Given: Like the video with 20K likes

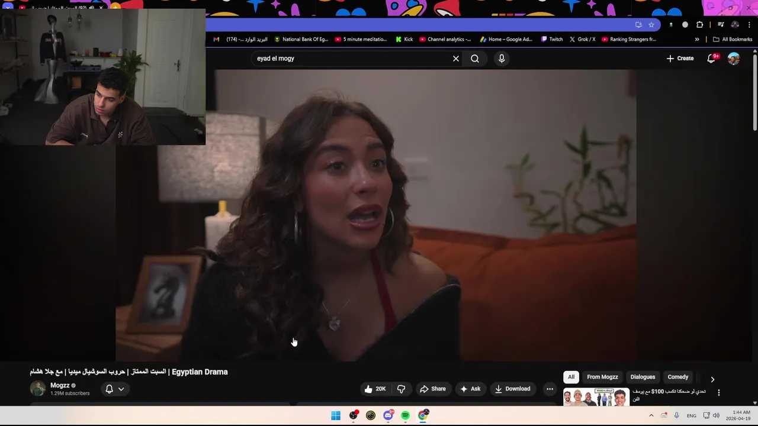Looking at the screenshot, I should pyautogui.click(x=375, y=389).
